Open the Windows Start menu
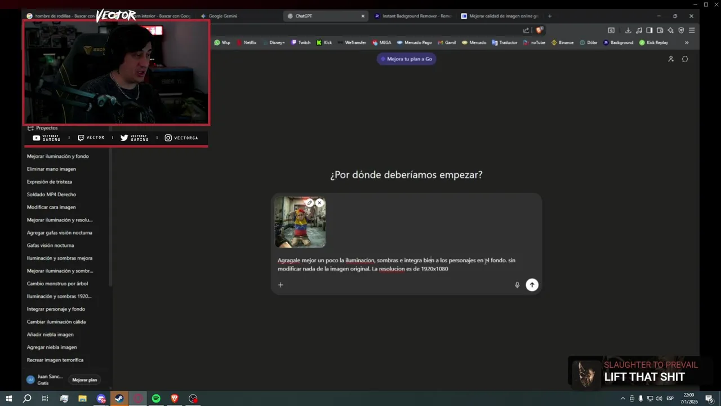Screen dimensions: 721x406 (9, 399)
